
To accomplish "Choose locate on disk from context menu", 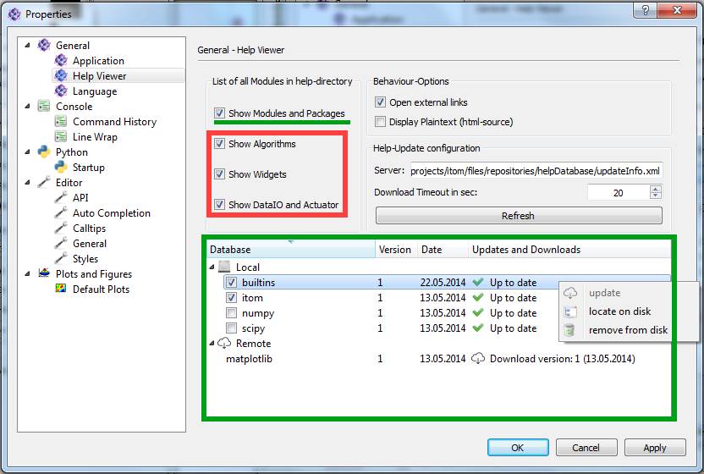I will pyautogui.click(x=619, y=311).
